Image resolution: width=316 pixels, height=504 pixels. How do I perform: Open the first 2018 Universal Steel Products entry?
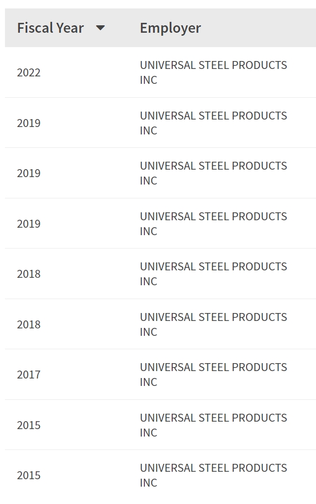[213, 274]
